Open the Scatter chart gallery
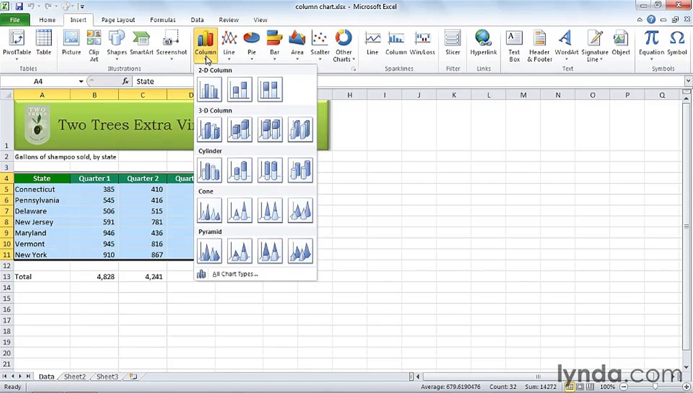This screenshot has width=693, height=393. (320, 45)
